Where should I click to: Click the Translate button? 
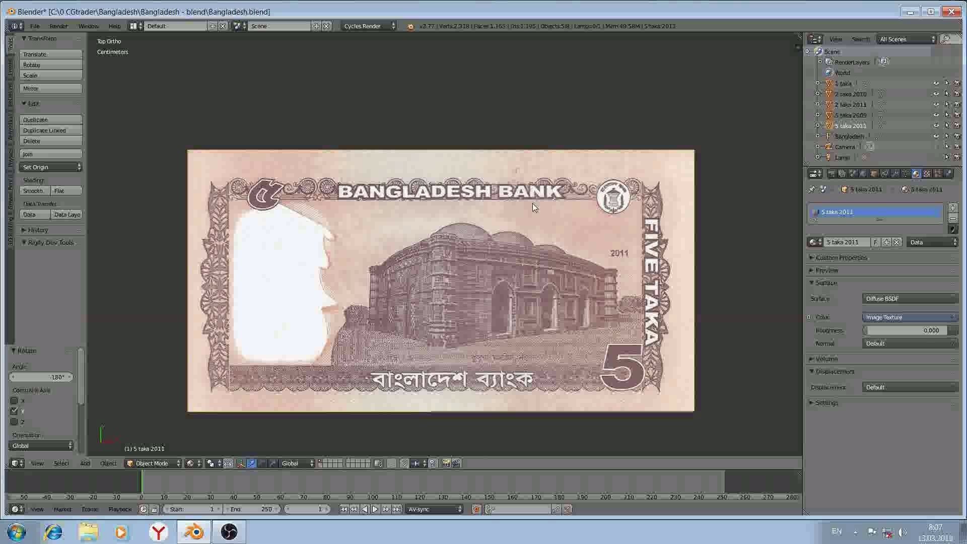tap(50, 54)
